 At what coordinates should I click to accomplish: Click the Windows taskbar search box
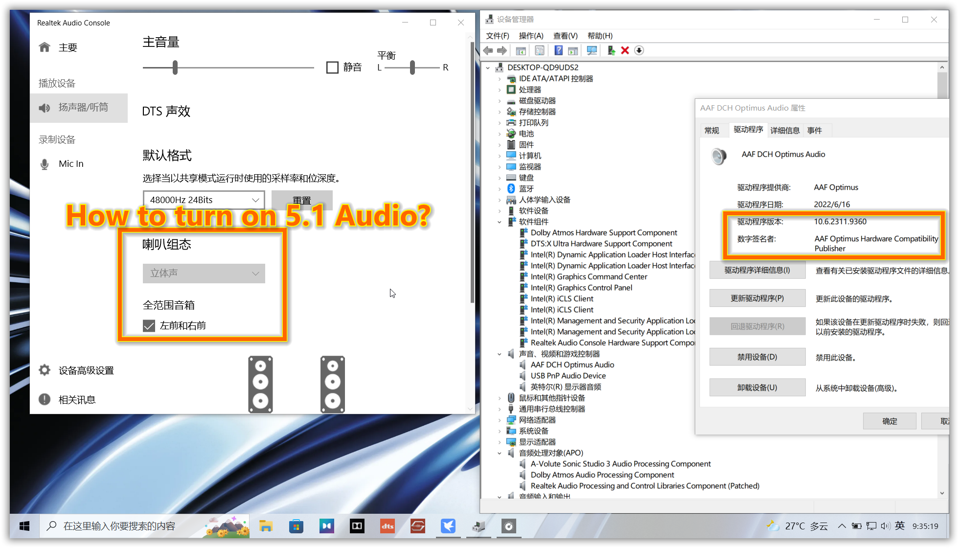pos(144,526)
